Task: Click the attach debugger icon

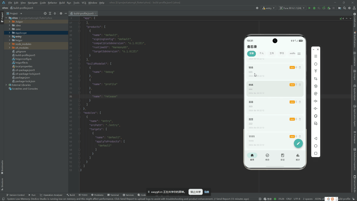Action: [329, 8]
